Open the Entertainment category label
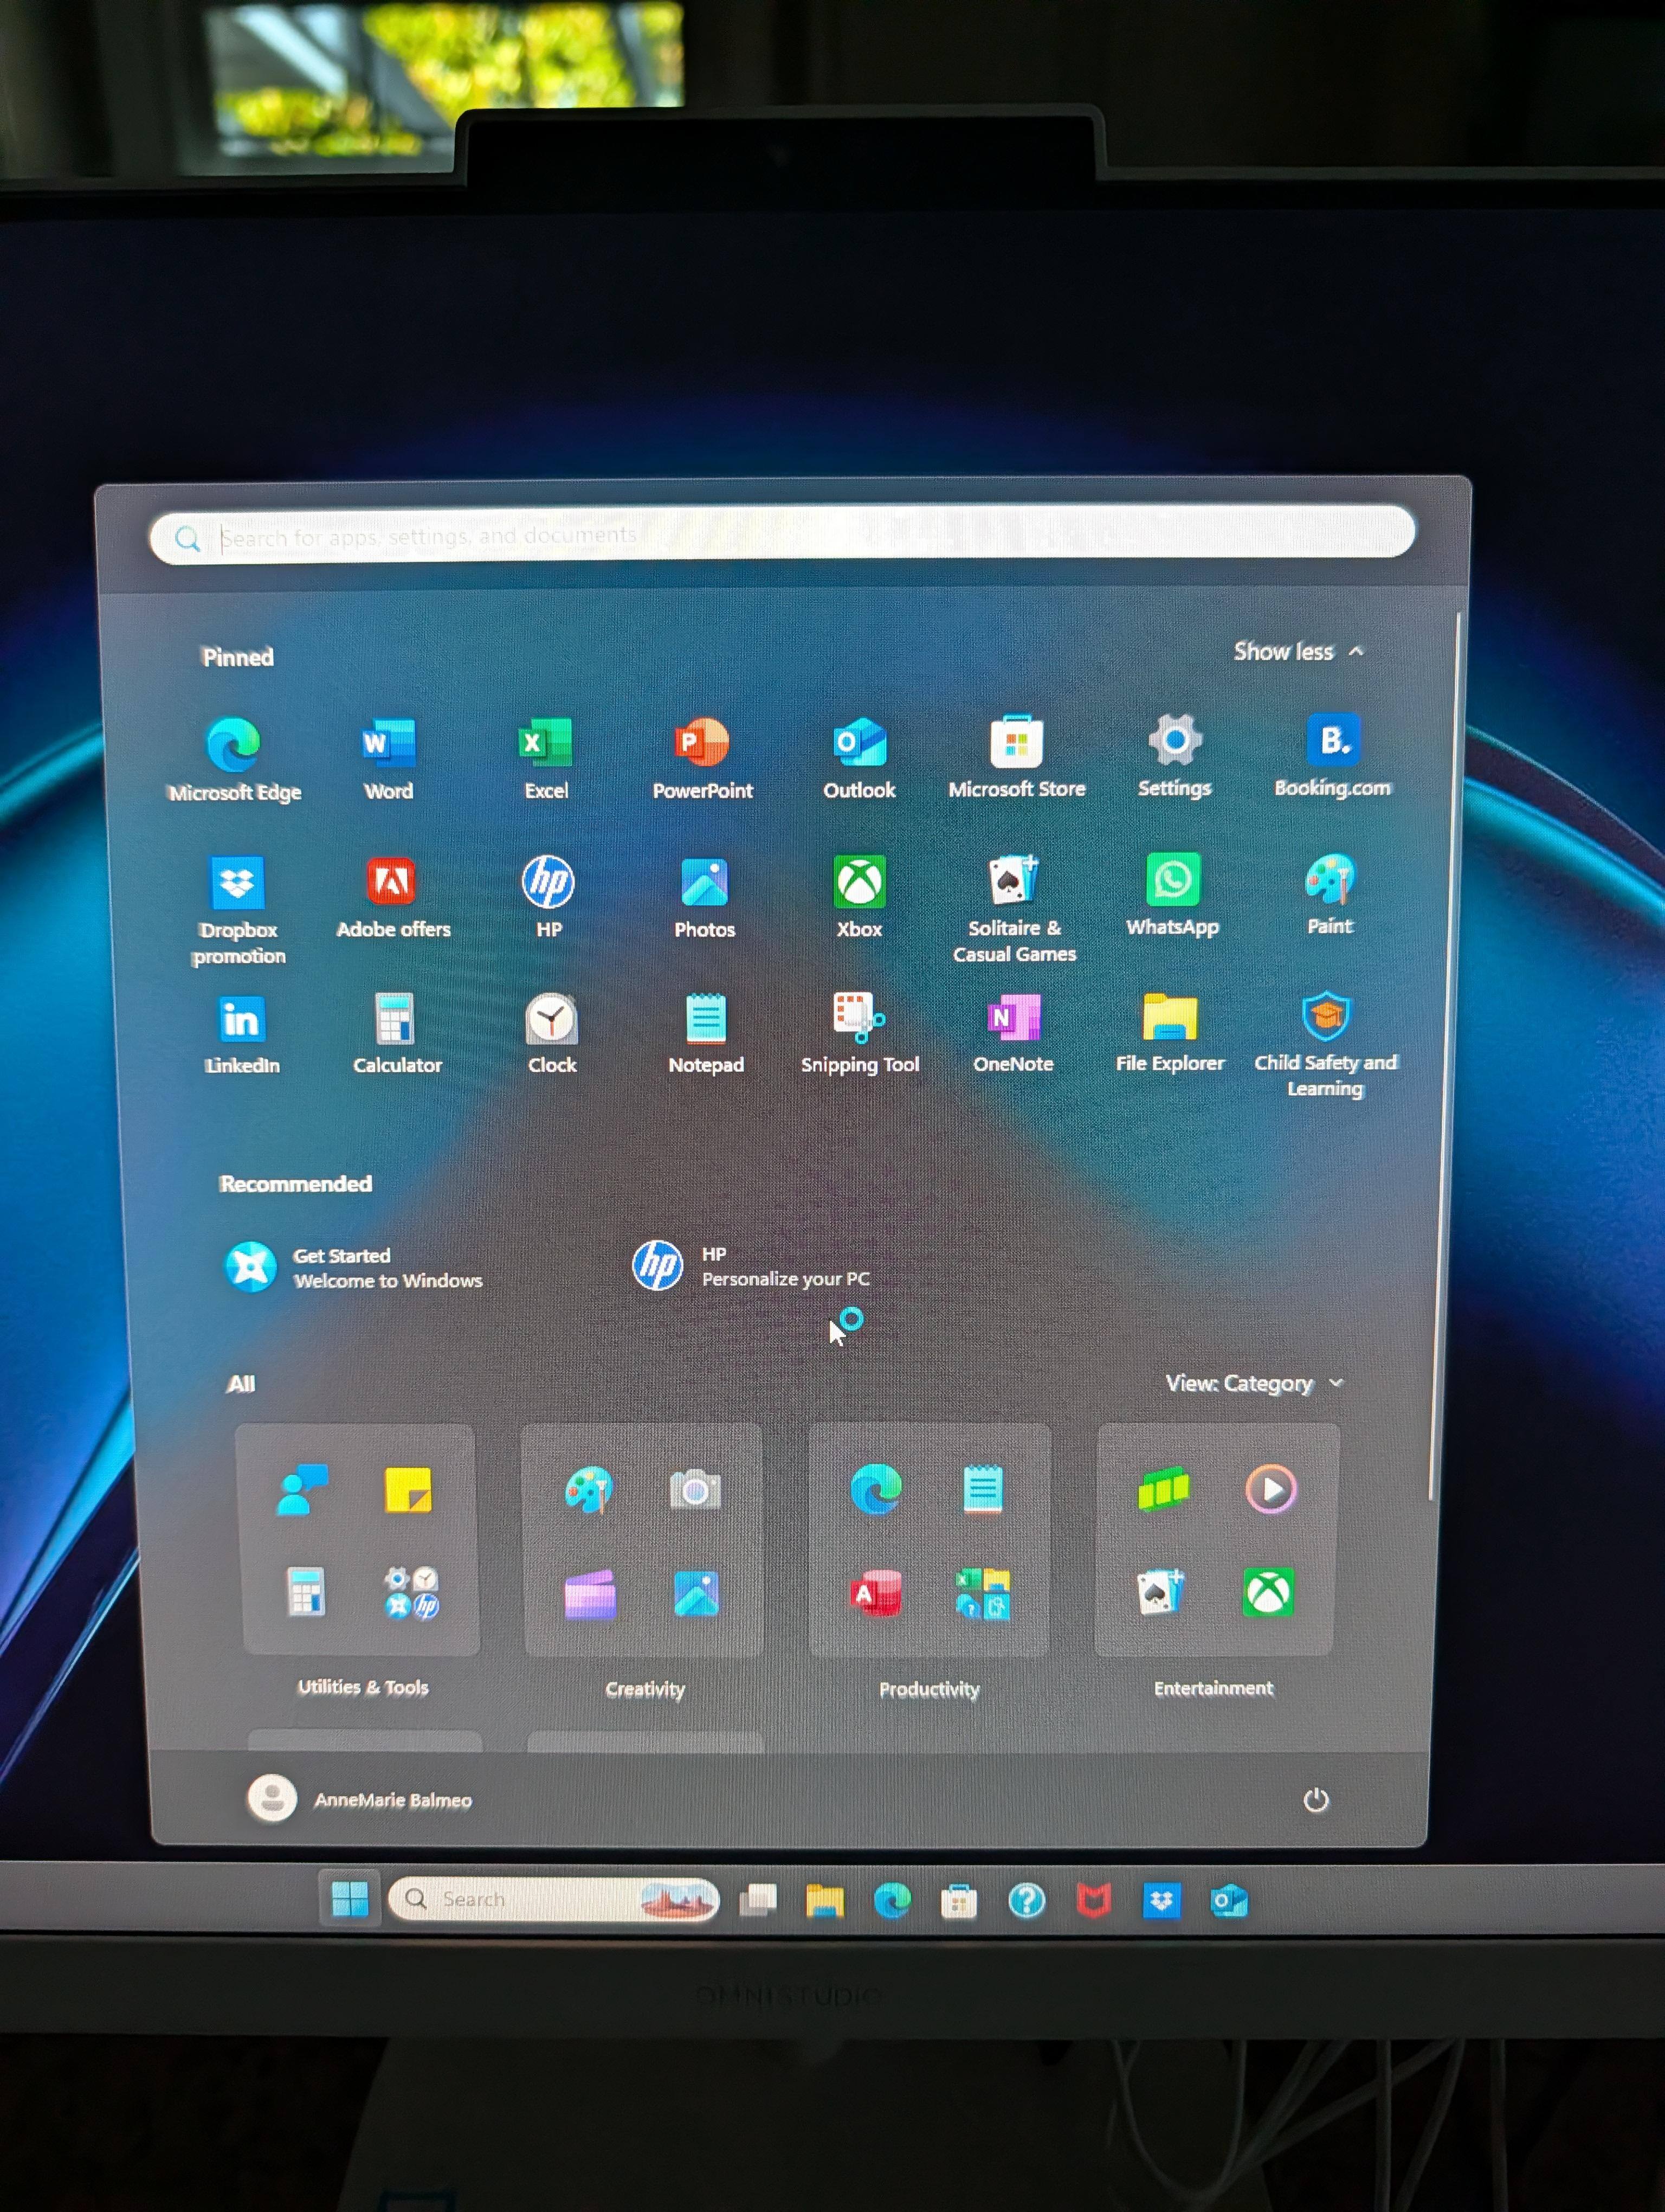 pyautogui.click(x=1214, y=1688)
